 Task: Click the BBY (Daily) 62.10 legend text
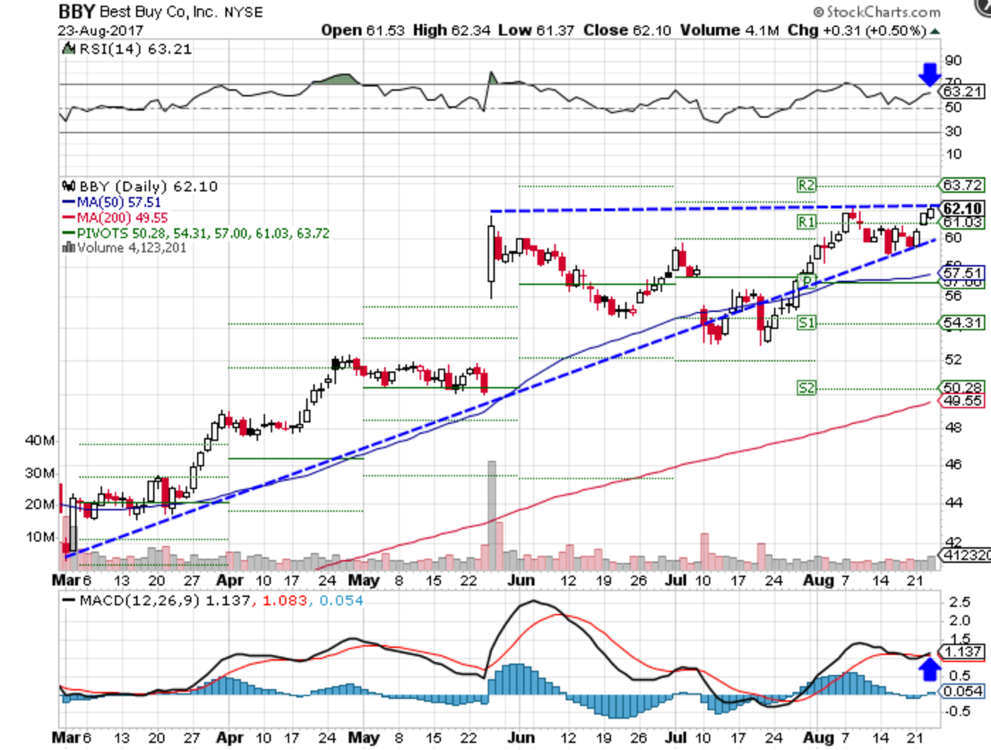click(x=148, y=186)
